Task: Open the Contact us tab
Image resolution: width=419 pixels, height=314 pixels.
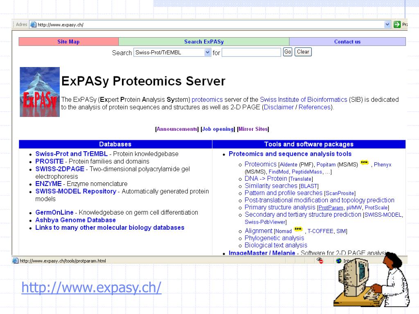Action: [347, 42]
